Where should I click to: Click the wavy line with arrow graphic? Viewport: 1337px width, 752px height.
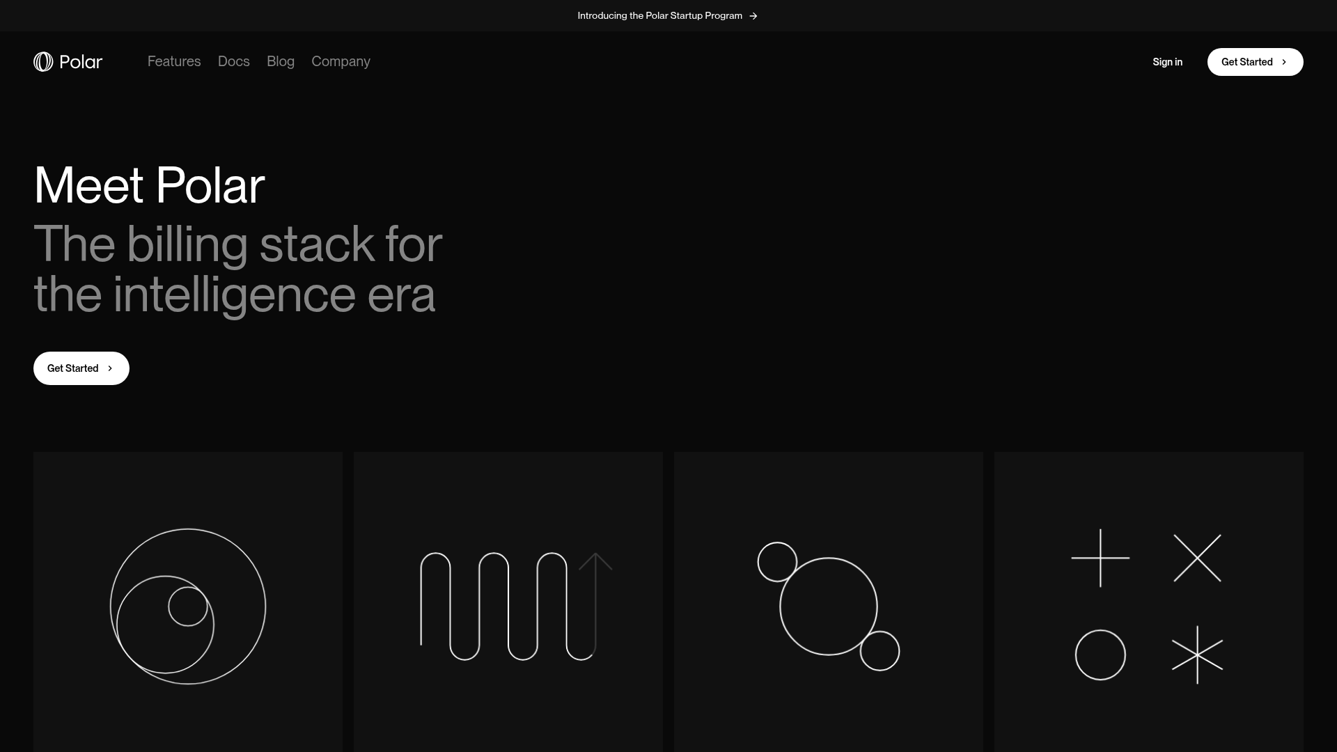pyautogui.click(x=516, y=606)
